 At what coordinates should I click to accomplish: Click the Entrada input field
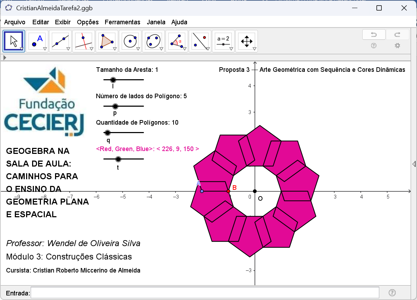point(205,293)
